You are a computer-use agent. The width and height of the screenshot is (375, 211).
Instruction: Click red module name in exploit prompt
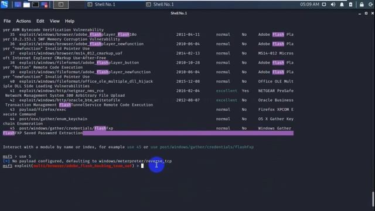(x=83, y=166)
